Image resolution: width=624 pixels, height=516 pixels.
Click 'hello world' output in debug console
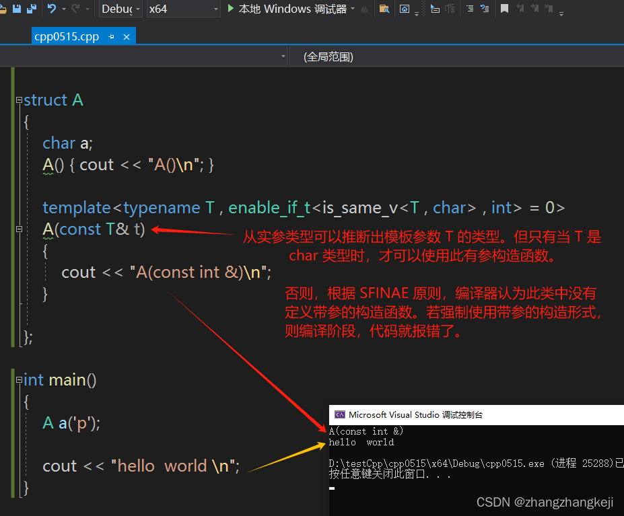click(x=361, y=442)
